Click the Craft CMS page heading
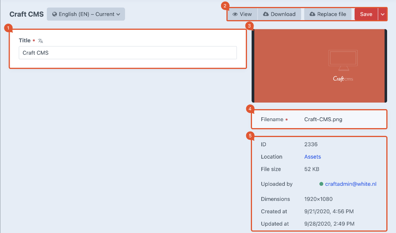Screen dimensions: 396x233 point(26,14)
